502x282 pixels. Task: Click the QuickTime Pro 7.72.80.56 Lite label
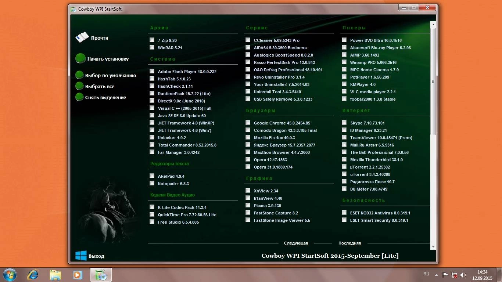tap(187, 215)
